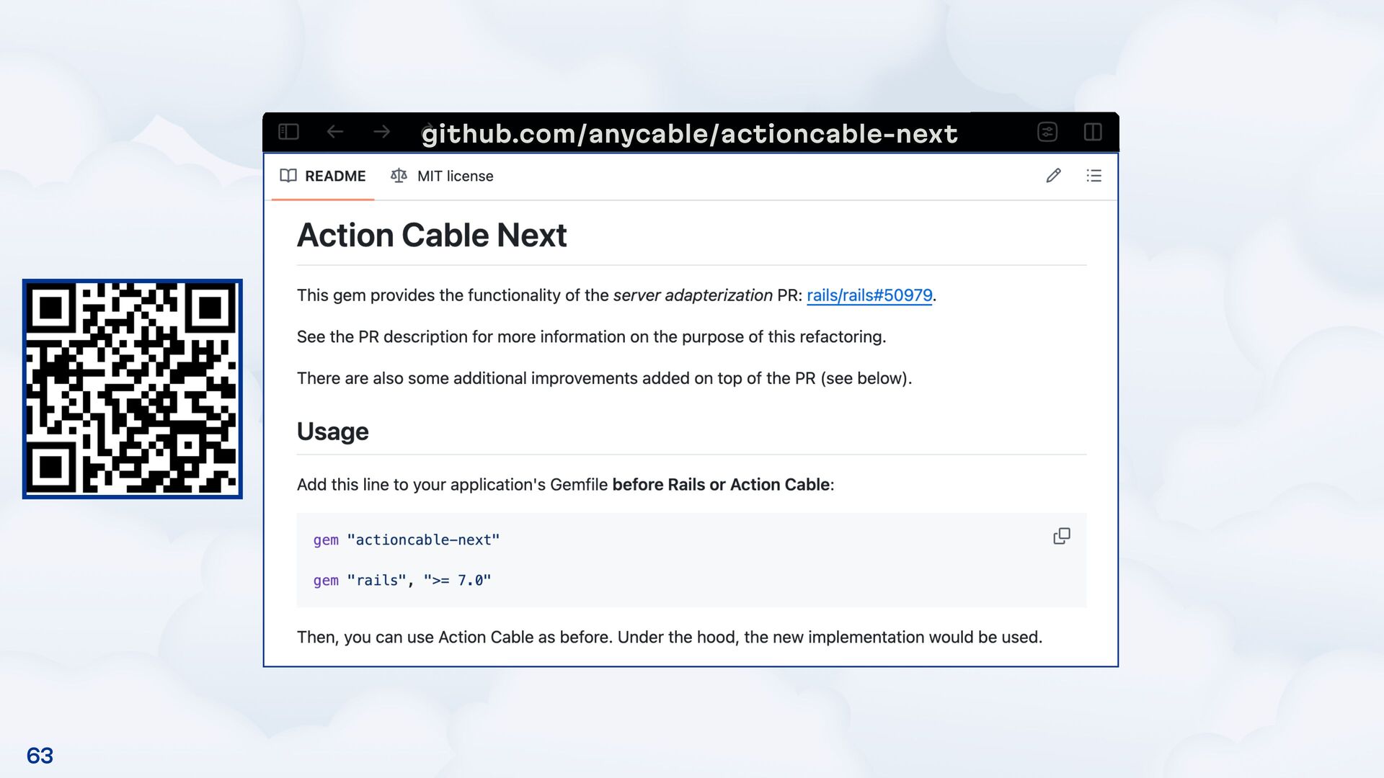The image size is (1384, 778).
Task: Click the forward navigation arrow
Action: pyautogui.click(x=382, y=132)
